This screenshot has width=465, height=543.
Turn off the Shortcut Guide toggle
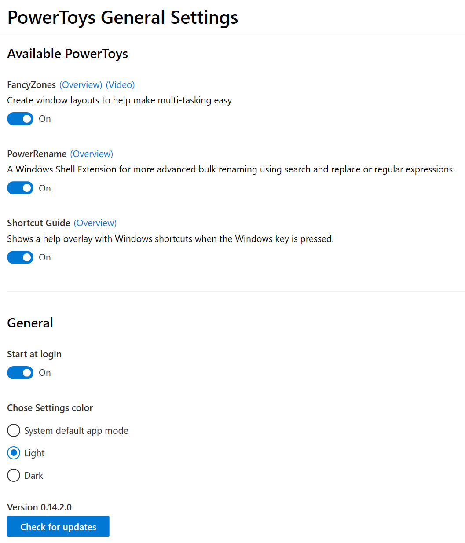pos(20,257)
